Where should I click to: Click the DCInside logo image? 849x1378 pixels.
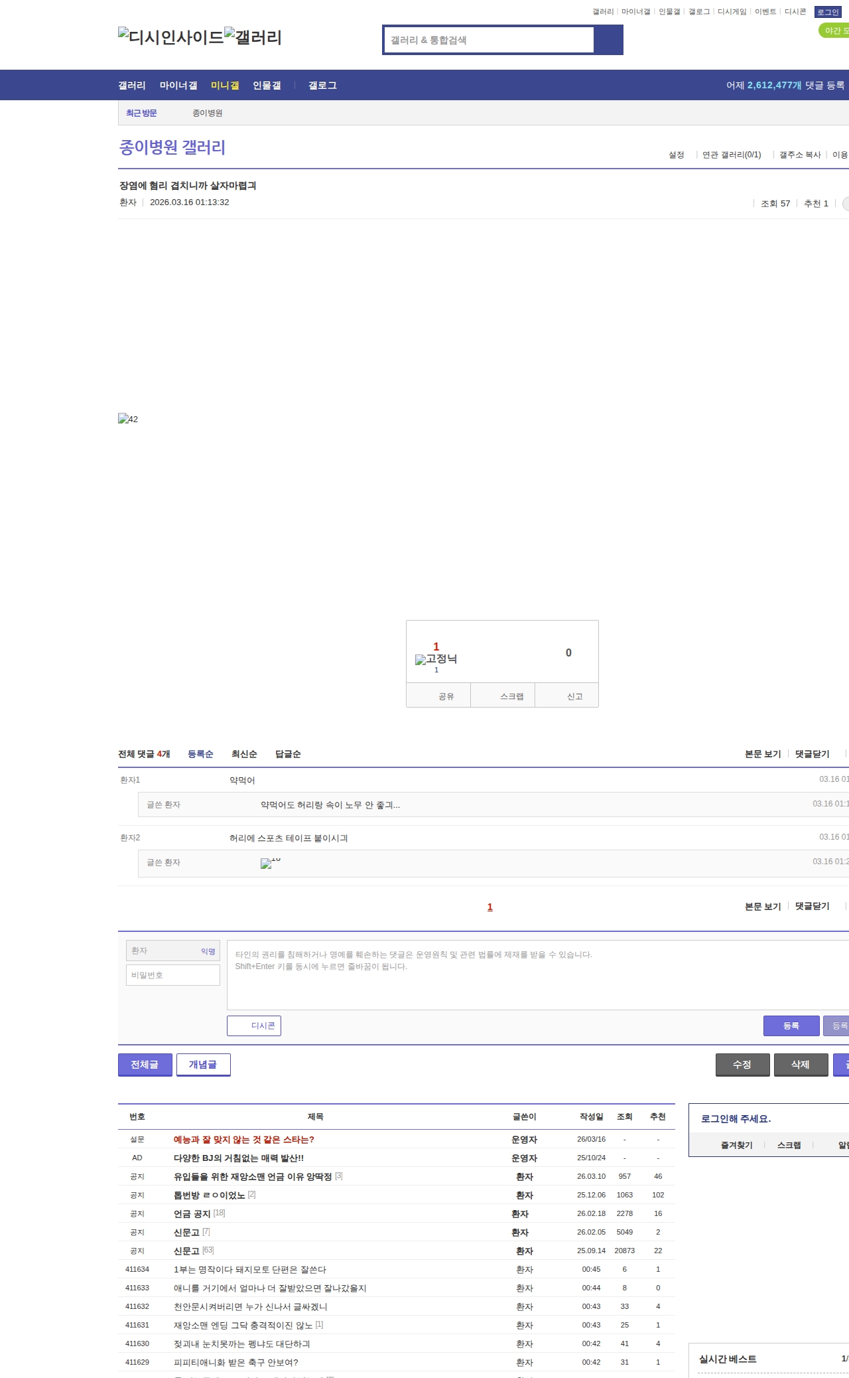[170, 37]
